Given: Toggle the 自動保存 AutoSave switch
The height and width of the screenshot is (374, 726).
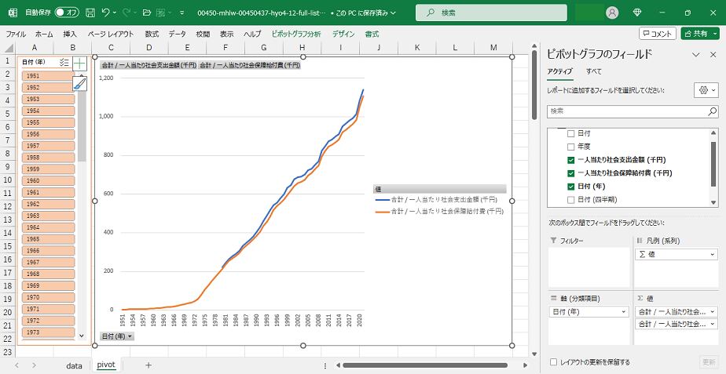Looking at the screenshot, I should click(x=67, y=13).
